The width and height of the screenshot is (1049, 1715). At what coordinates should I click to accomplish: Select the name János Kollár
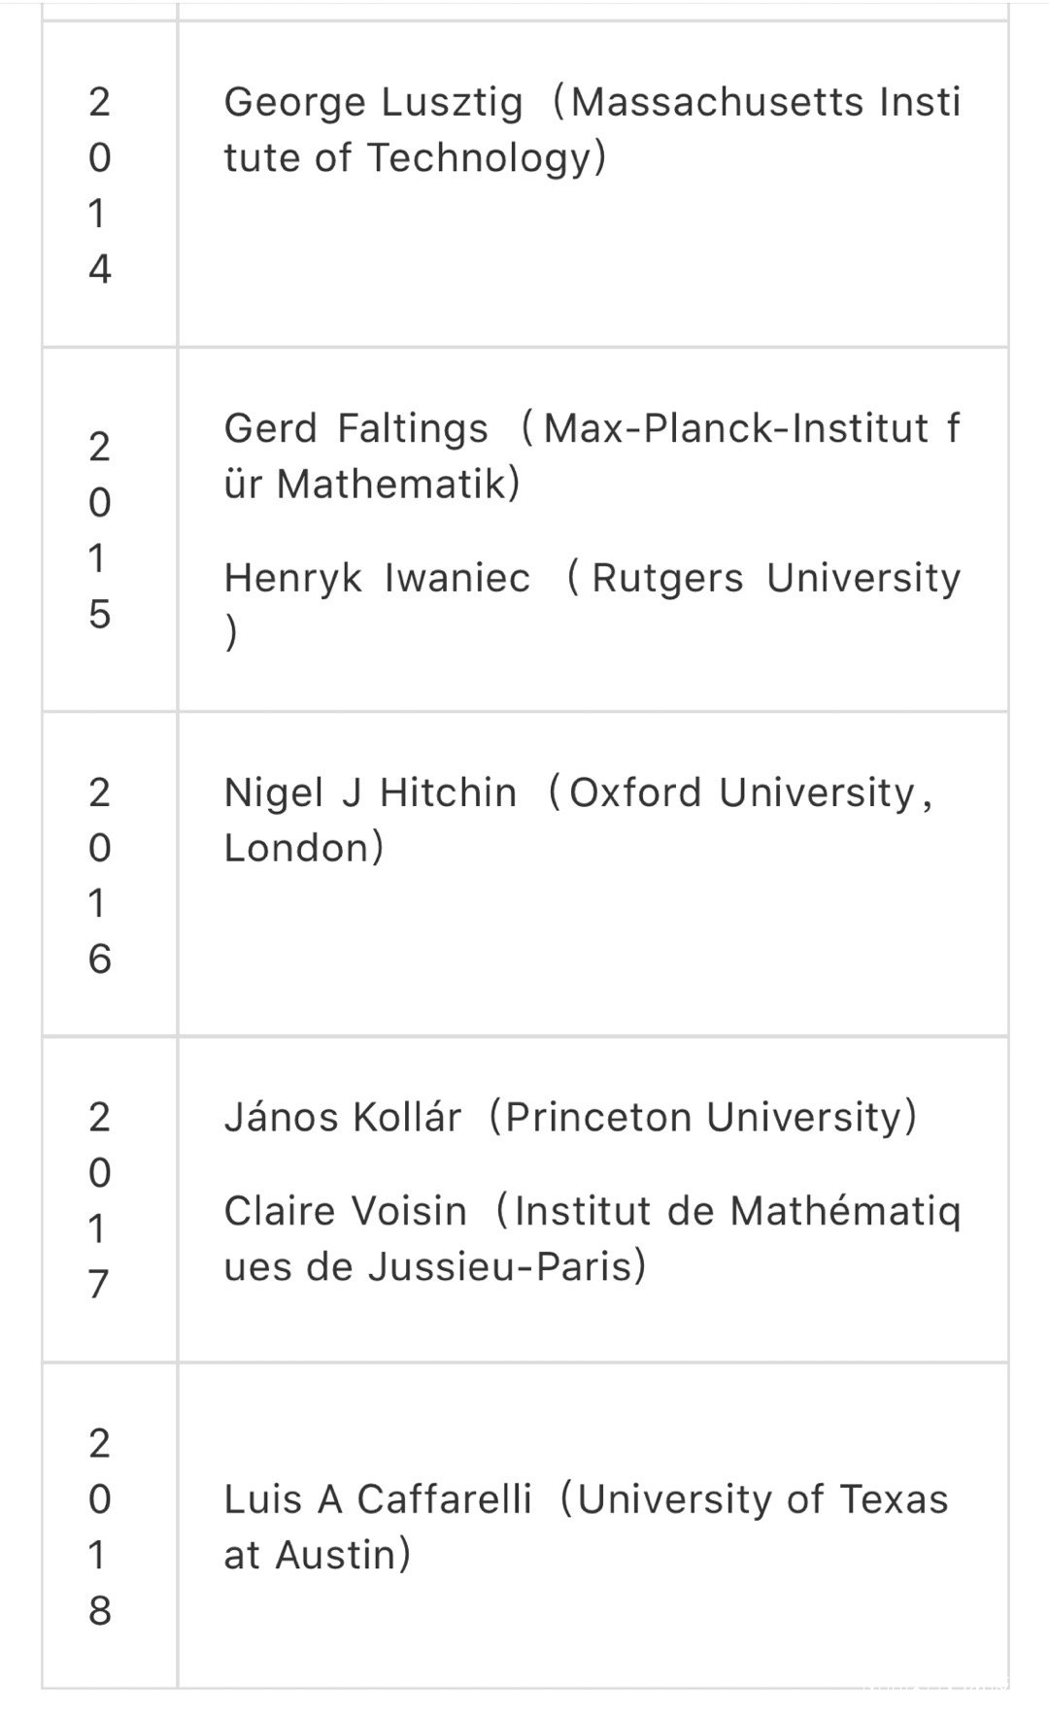[342, 1118]
